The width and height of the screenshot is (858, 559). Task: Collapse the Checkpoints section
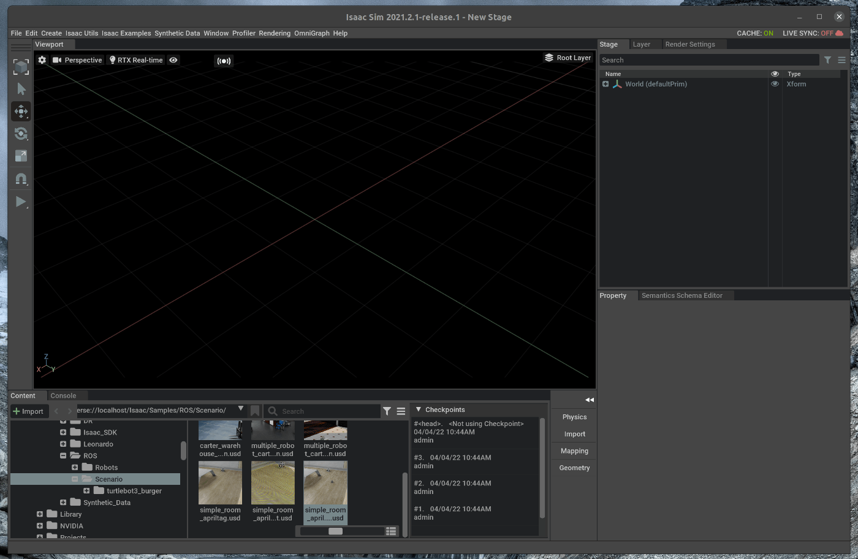pyautogui.click(x=419, y=409)
